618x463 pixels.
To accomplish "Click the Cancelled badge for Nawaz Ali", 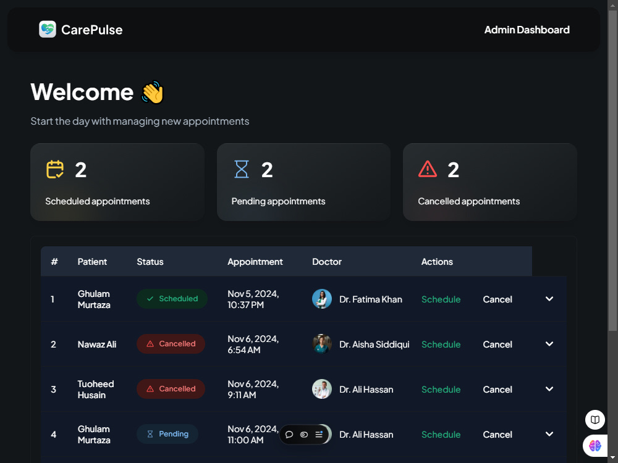I will [x=171, y=344].
